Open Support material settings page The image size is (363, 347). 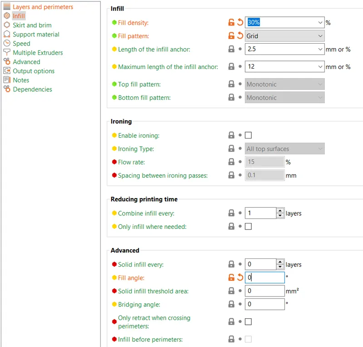(x=36, y=35)
